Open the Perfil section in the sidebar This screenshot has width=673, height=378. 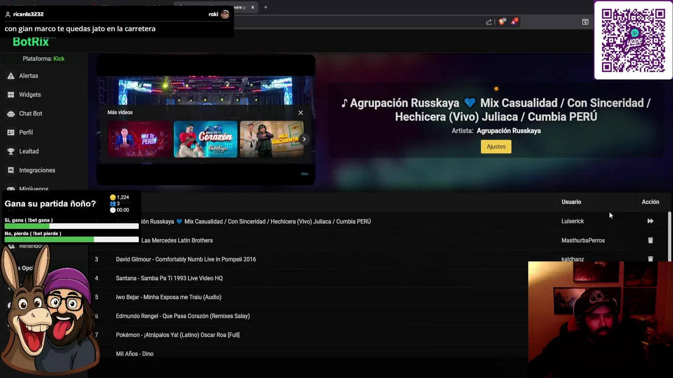point(26,132)
